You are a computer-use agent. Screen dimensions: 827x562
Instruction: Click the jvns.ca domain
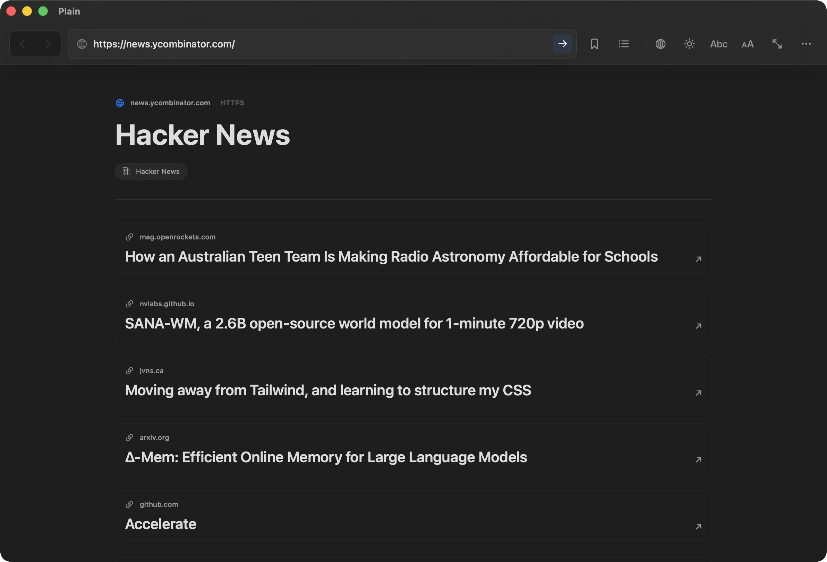(x=152, y=371)
